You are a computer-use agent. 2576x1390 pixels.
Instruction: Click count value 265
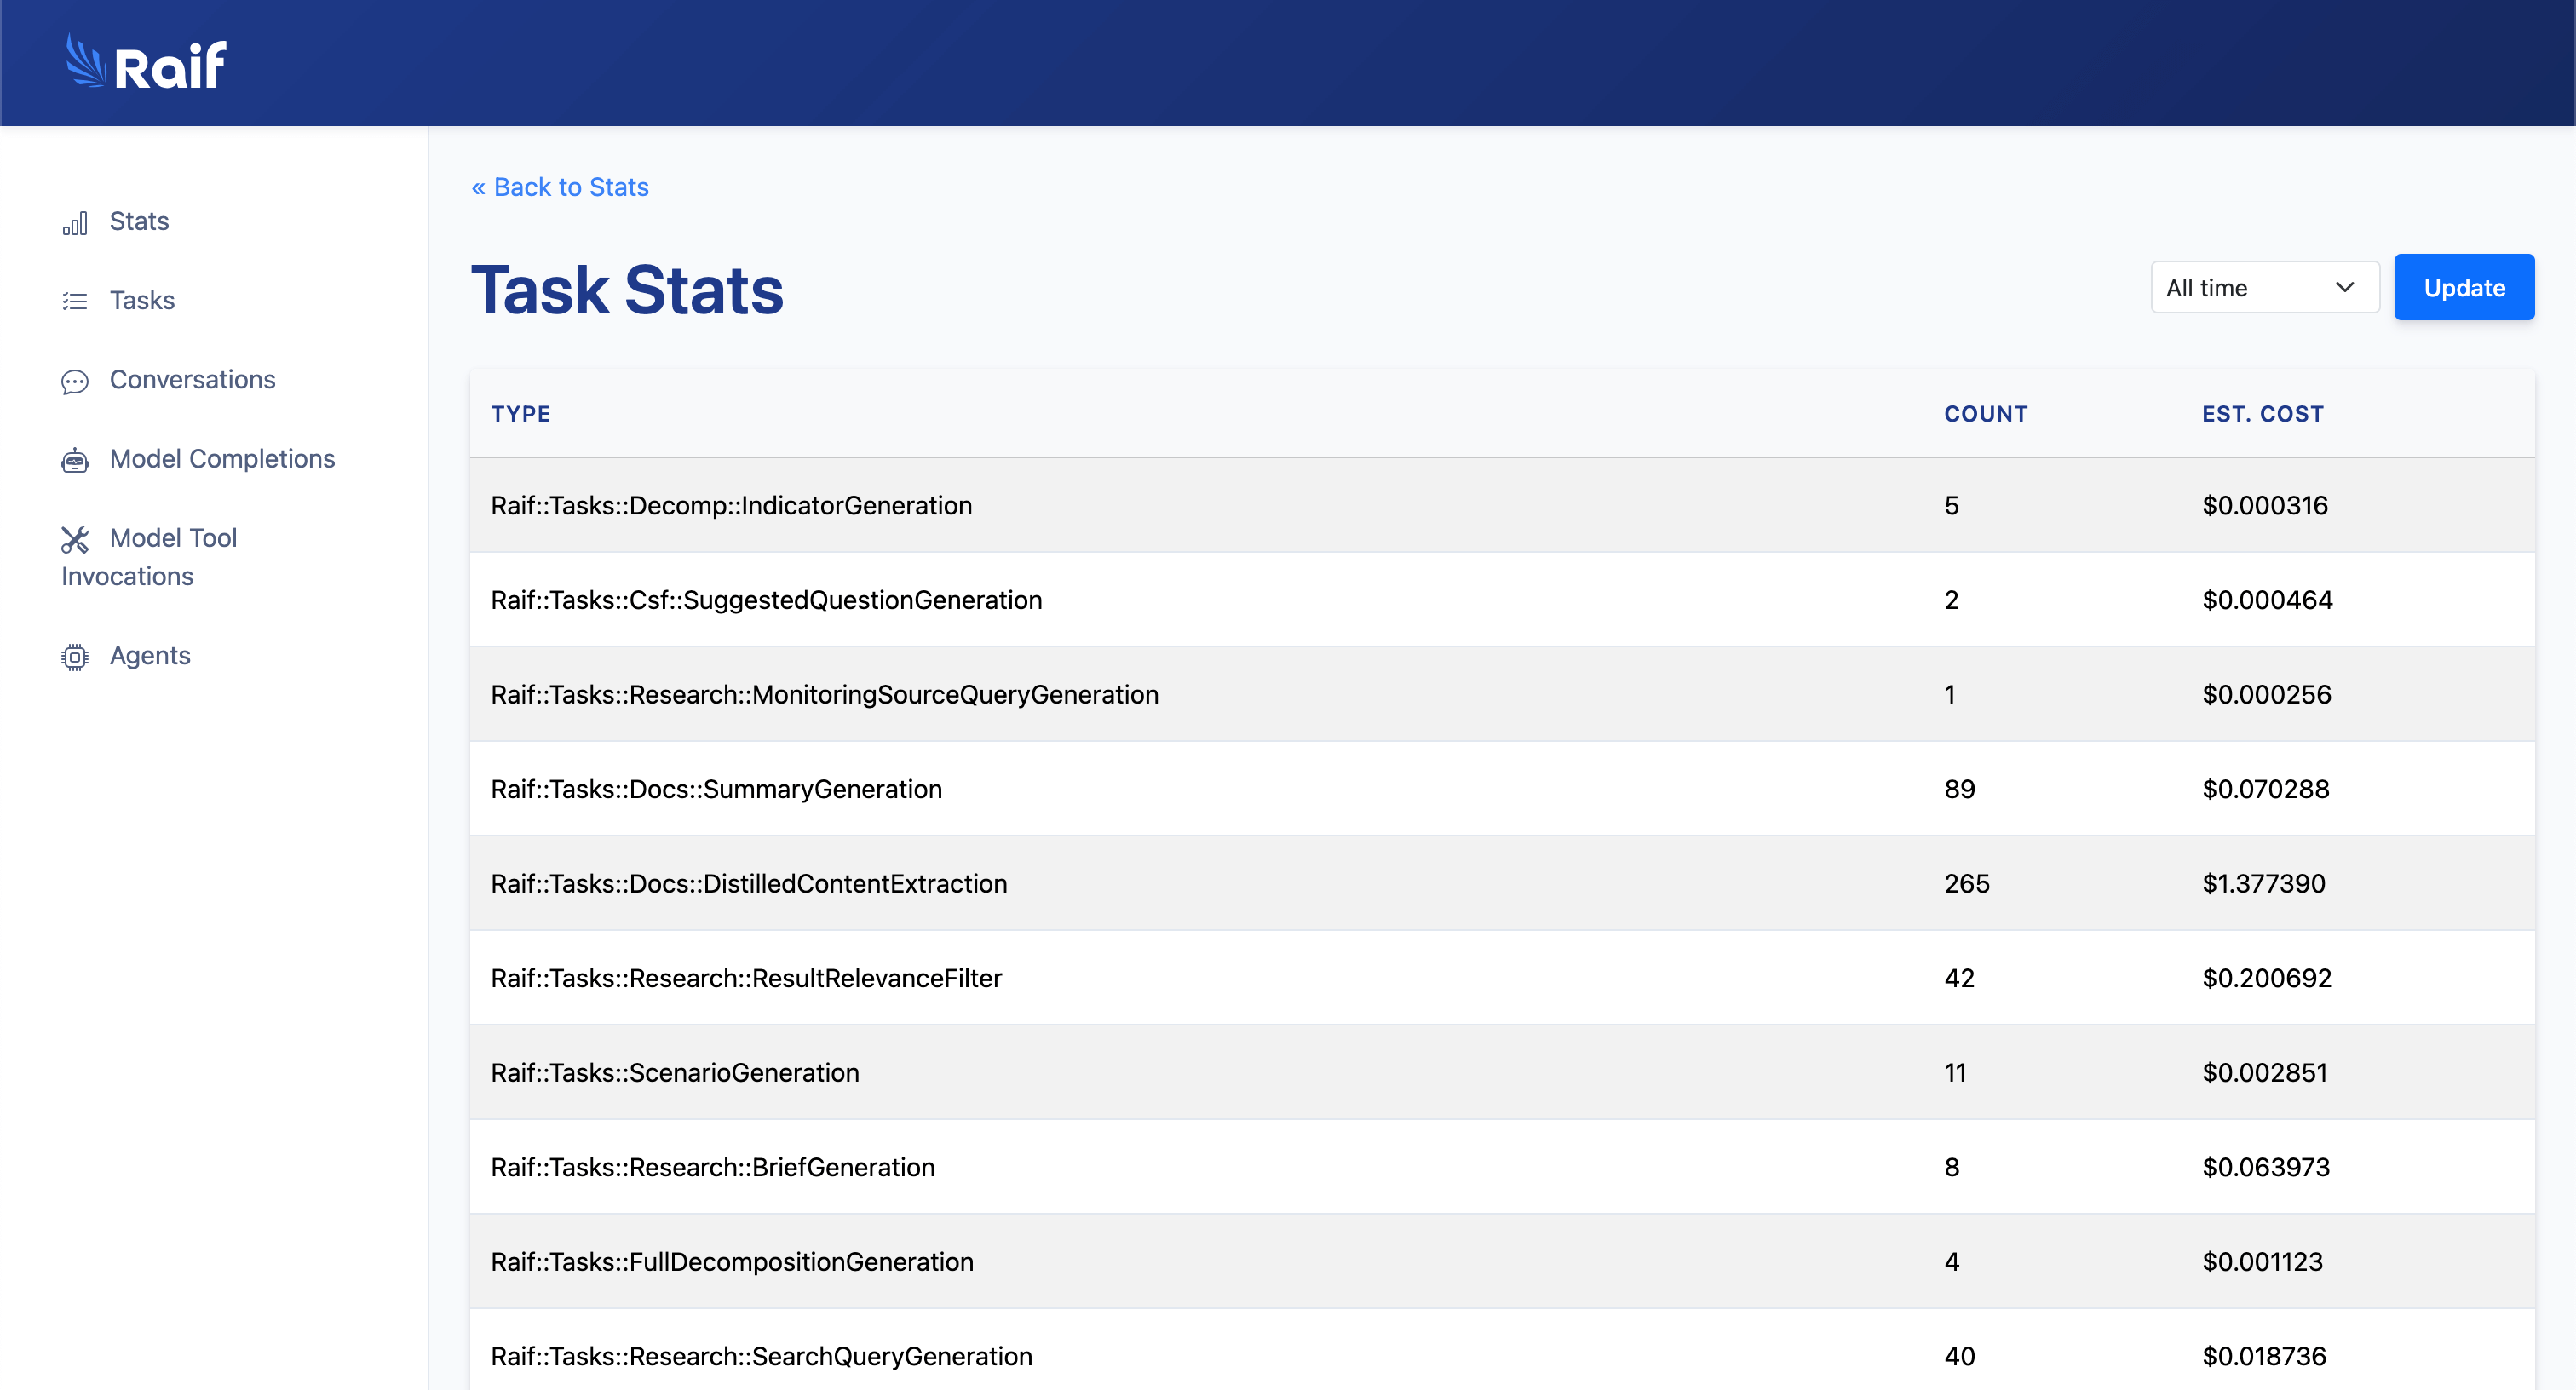pyautogui.click(x=1966, y=883)
